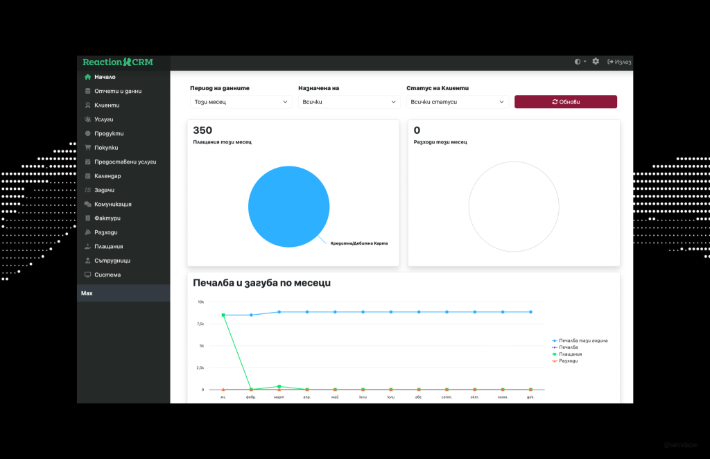The width and height of the screenshot is (710, 459).
Task: Click the Клиенти person icon
Action: click(x=87, y=105)
